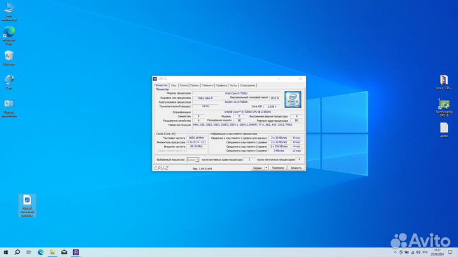Click the 12-way L3 associativity value
Image resolution: width=458 pixels, height=257 pixels.
pos(296,150)
